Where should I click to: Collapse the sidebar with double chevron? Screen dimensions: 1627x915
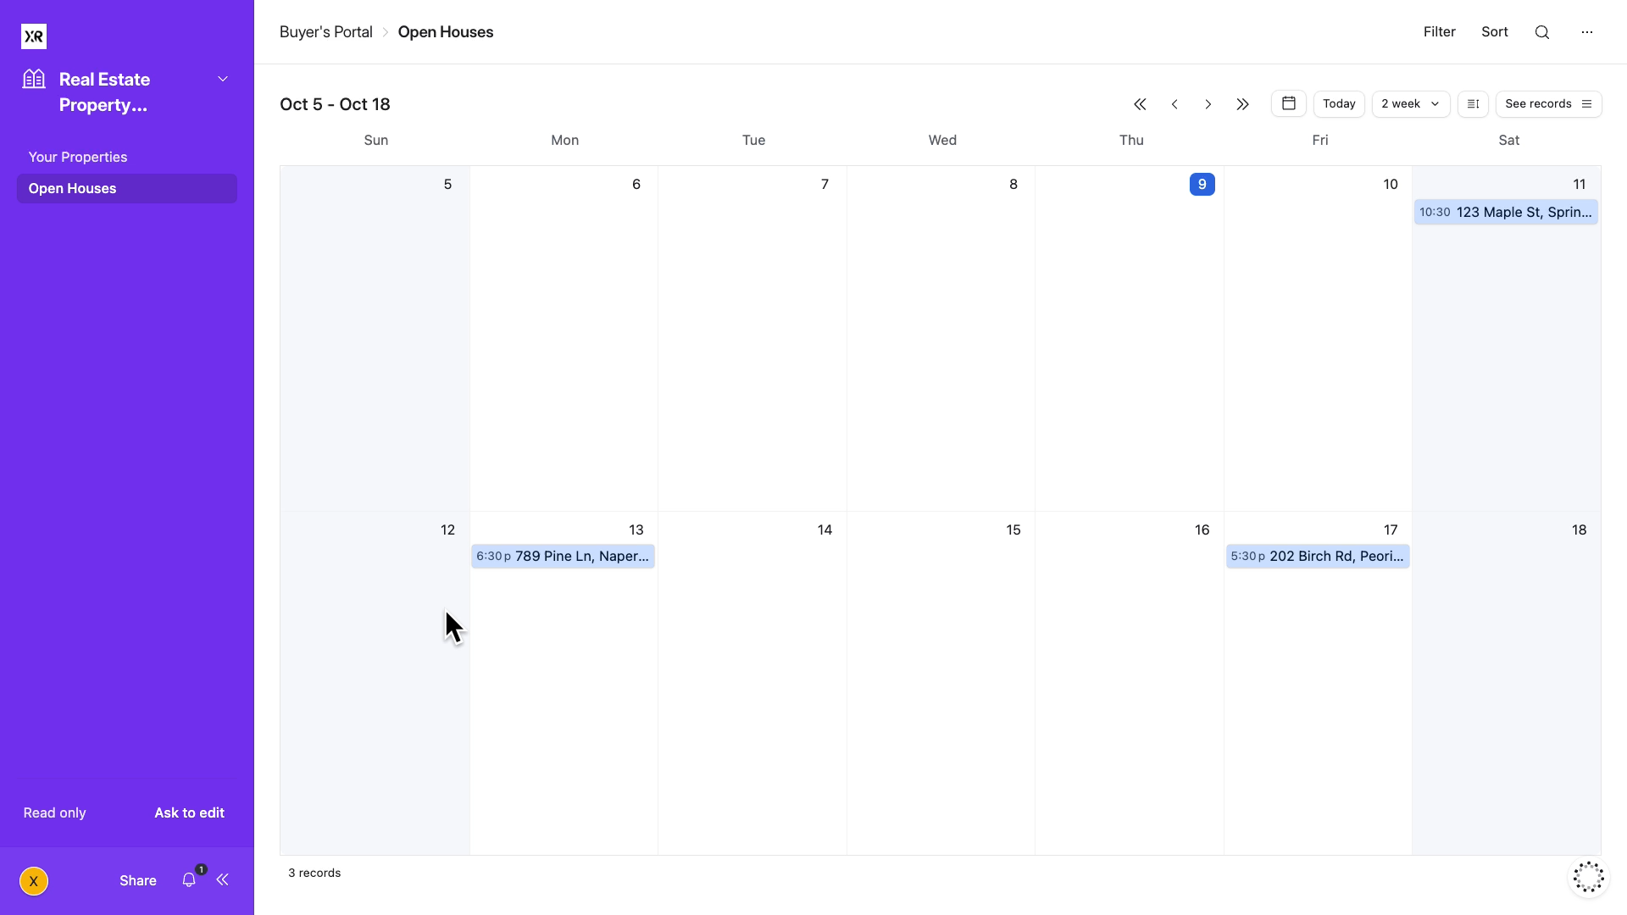[x=223, y=880]
